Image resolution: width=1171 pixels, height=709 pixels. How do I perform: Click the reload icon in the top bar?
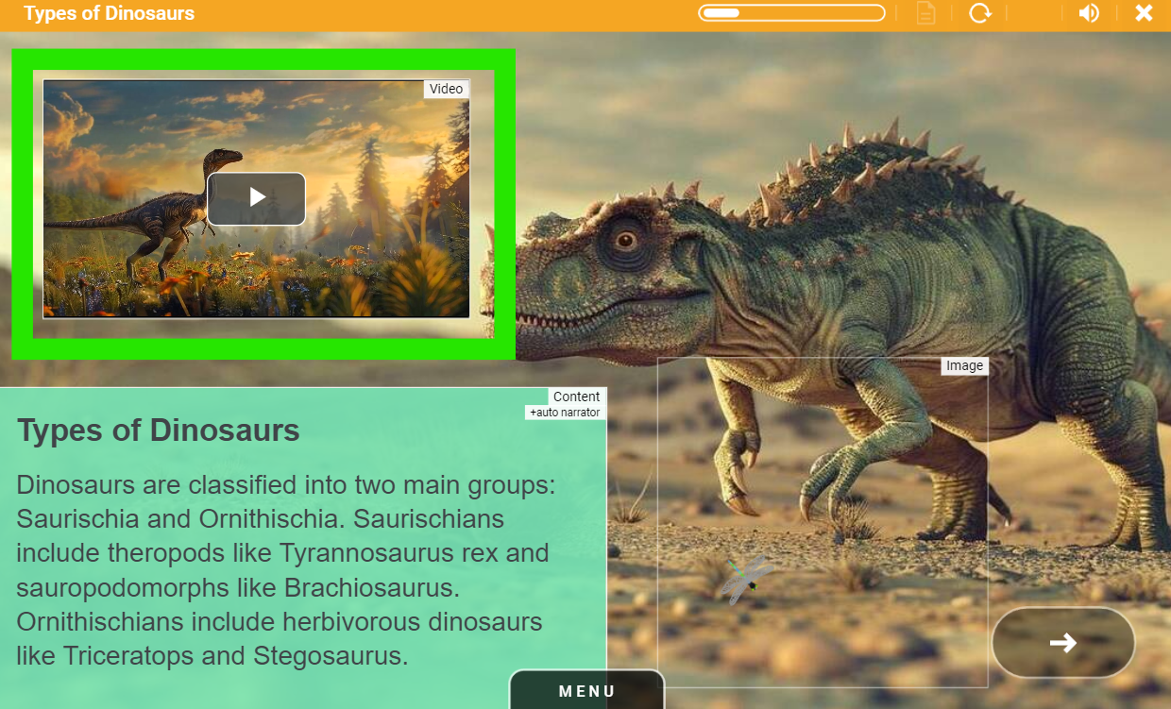tap(980, 13)
